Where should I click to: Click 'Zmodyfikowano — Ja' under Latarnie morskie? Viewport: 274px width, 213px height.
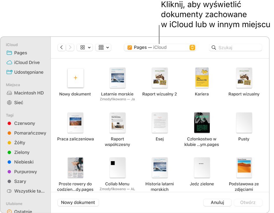(x=117, y=99)
